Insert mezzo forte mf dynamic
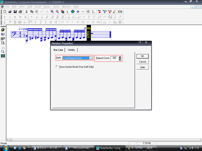The image size is (202, 151). (x=78, y=22)
